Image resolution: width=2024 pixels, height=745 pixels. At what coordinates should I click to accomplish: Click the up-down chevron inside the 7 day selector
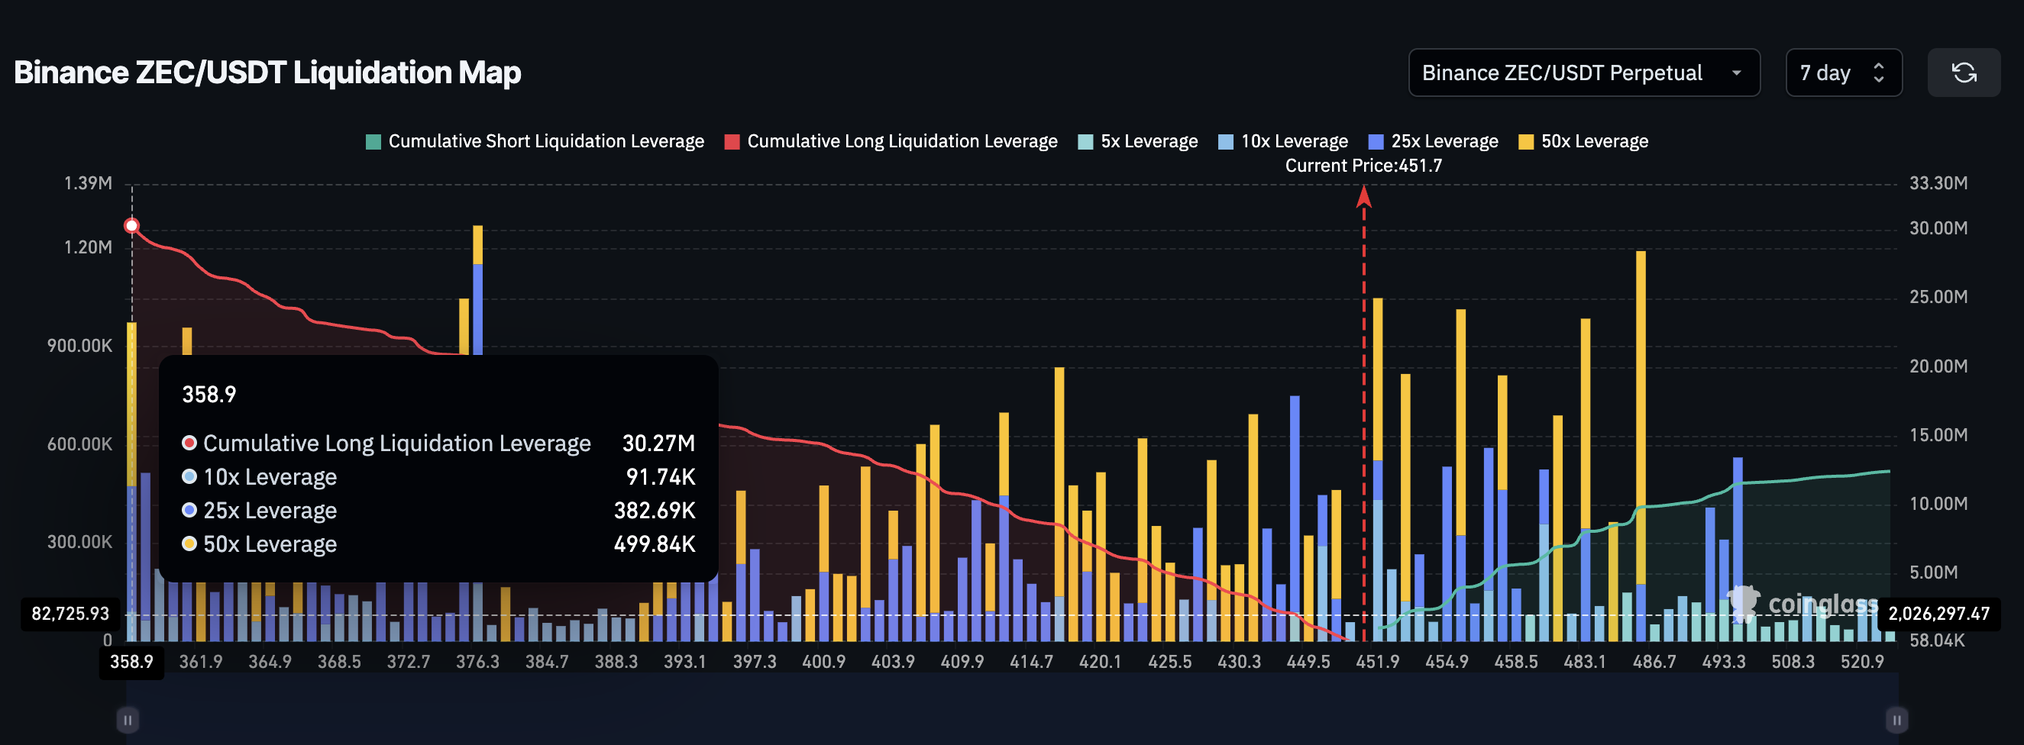1878,73
